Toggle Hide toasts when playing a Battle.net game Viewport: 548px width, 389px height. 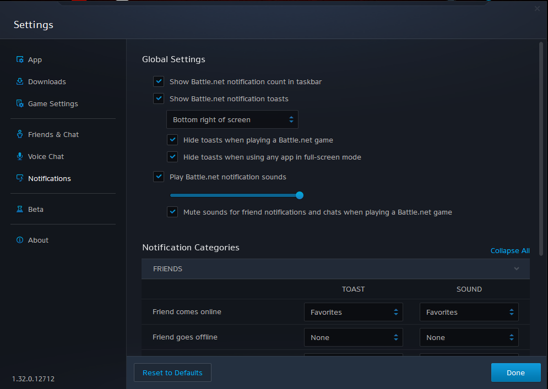172,140
